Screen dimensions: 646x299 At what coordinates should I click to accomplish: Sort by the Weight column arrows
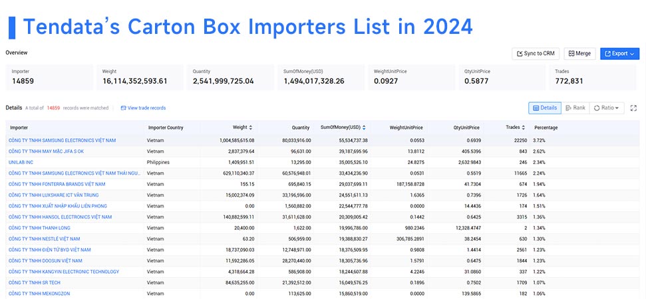coord(251,128)
